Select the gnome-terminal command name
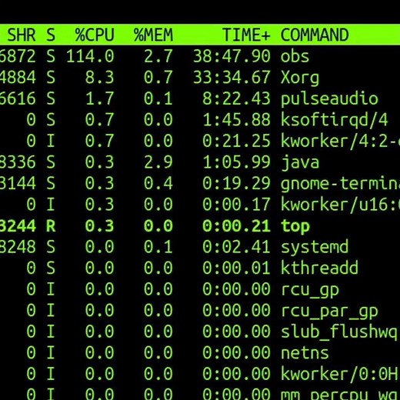This screenshot has width=400, height=400. (340, 184)
